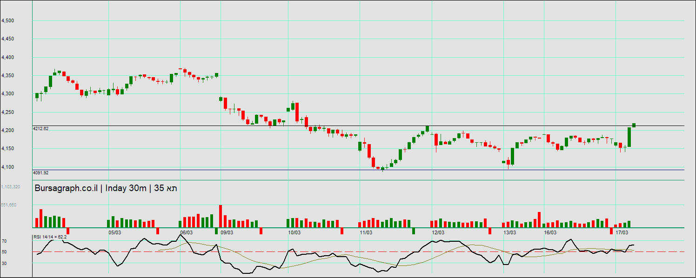The width and height of the screenshot is (696, 278).
Task: Click the 551,660 volume scale label
Action: pyautogui.click(x=9, y=205)
